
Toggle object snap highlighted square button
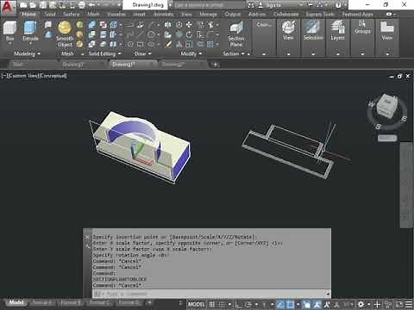[290, 304]
